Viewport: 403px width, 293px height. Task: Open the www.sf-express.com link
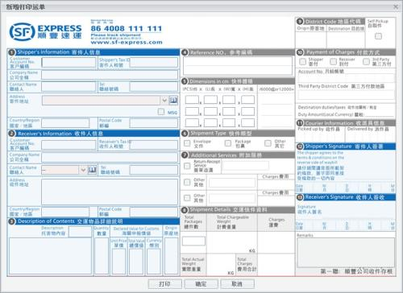[x=127, y=42]
